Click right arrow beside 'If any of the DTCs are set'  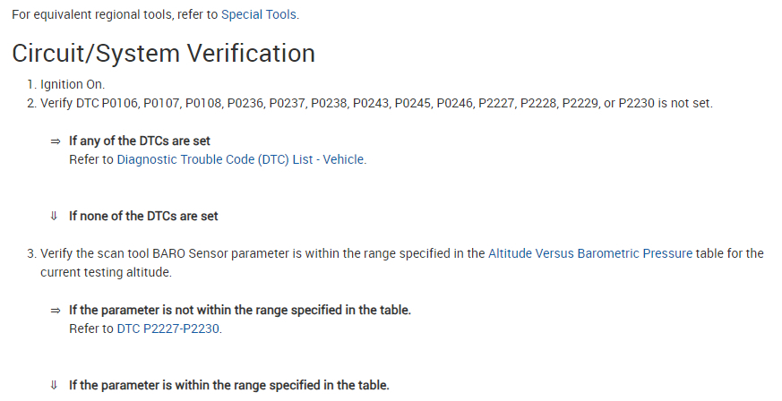(x=55, y=141)
